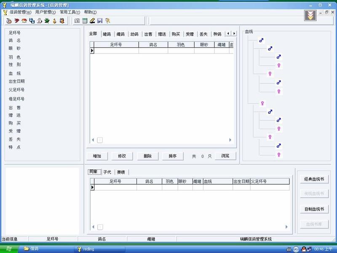The height and width of the screenshot is (253, 337).
Task: Click the QQ penguin icon in system tray
Action: (x=303, y=249)
